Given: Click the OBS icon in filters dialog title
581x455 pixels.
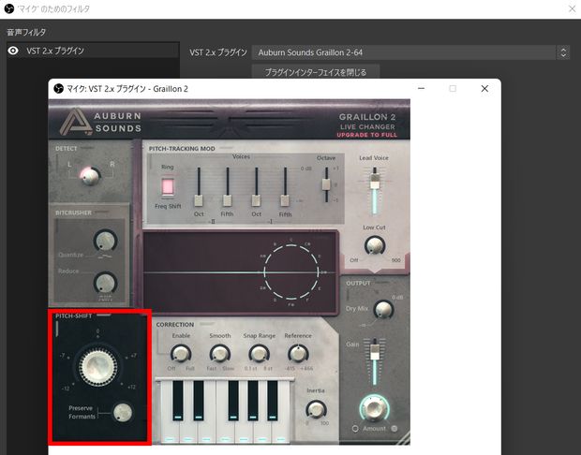Looking at the screenshot, I should 9,8.
